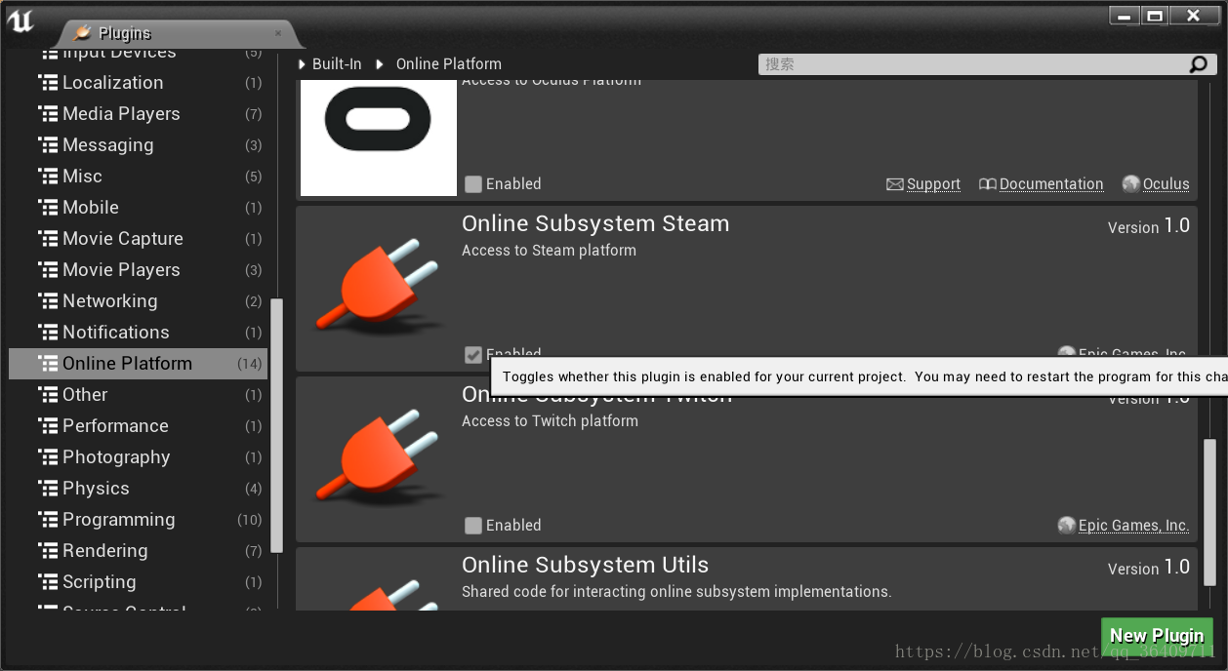The width and height of the screenshot is (1228, 671).
Task: Select the Rendering category
Action: [x=138, y=551]
